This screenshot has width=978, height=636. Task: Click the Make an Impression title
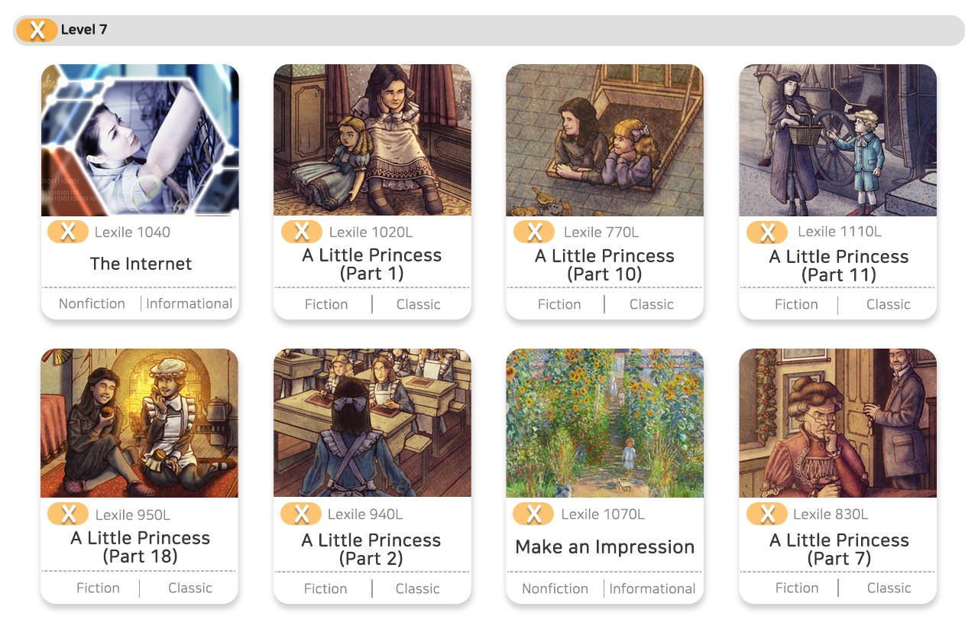(604, 547)
